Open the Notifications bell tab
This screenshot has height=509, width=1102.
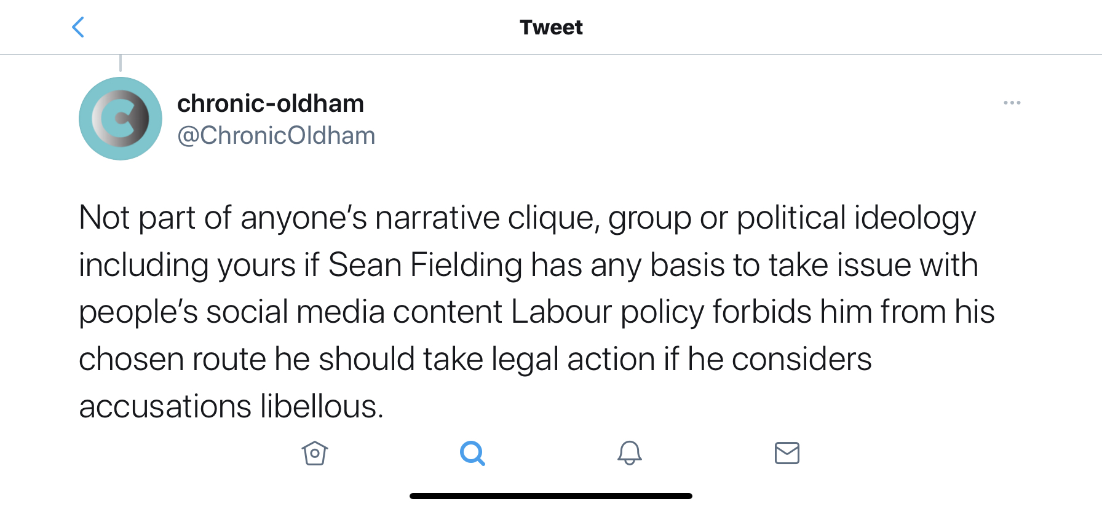point(630,453)
